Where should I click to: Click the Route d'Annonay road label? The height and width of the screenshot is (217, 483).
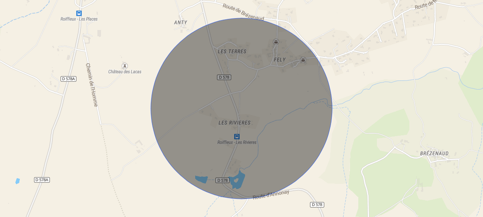271,195
